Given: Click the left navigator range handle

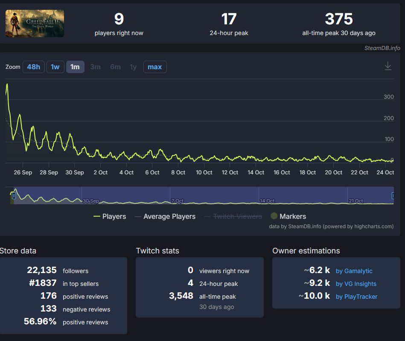Looking at the screenshot, I should (14, 196).
